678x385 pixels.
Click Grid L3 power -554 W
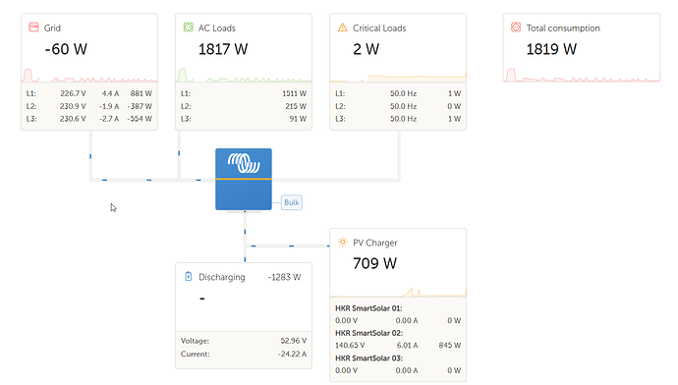(x=140, y=119)
